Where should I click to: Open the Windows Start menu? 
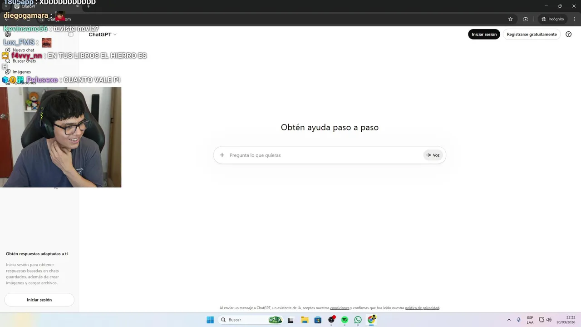pyautogui.click(x=210, y=320)
